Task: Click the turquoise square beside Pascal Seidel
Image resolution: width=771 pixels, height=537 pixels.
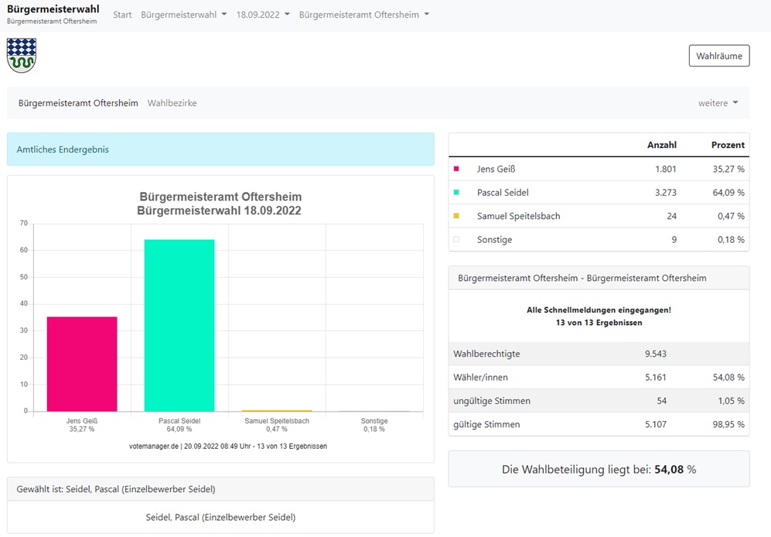Action: coord(456,193)
